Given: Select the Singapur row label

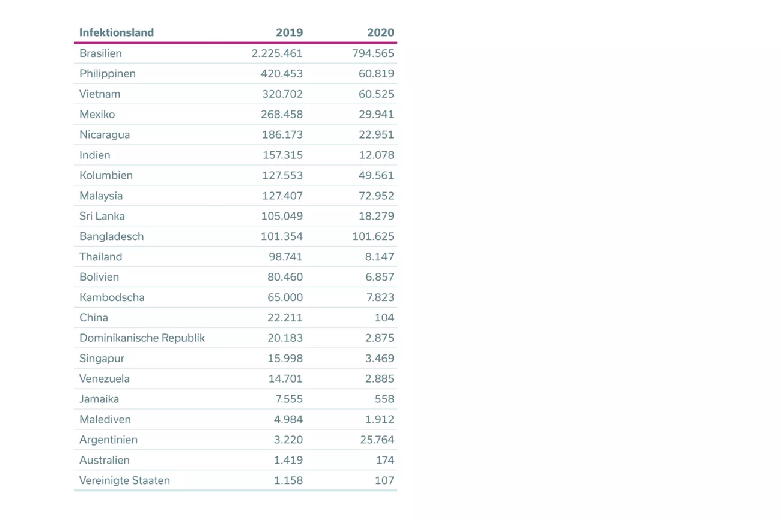Looking at the screenshot, I should click(102, 359).
